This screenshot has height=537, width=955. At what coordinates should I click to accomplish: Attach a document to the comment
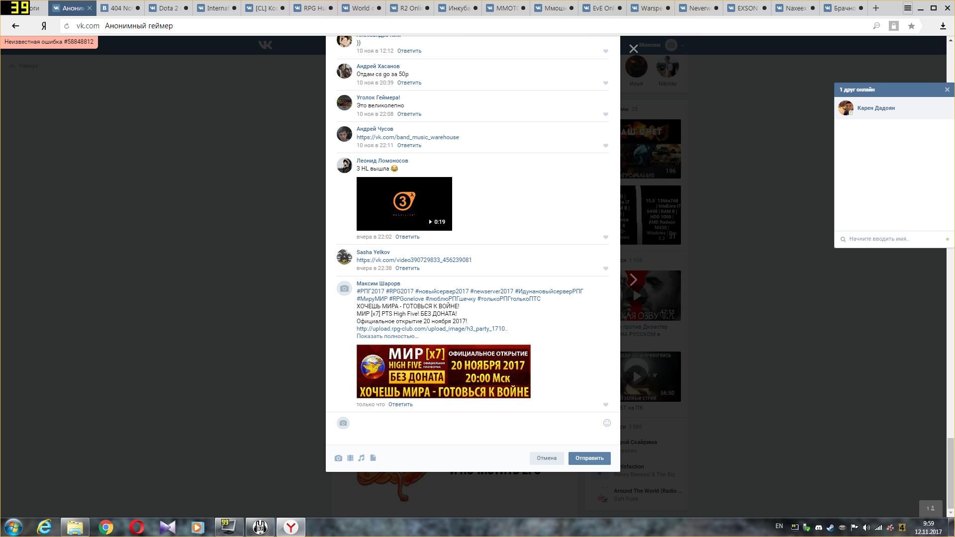(373, 458)
